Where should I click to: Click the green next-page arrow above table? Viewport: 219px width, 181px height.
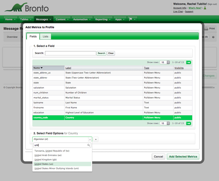click(x=188, y=62)
